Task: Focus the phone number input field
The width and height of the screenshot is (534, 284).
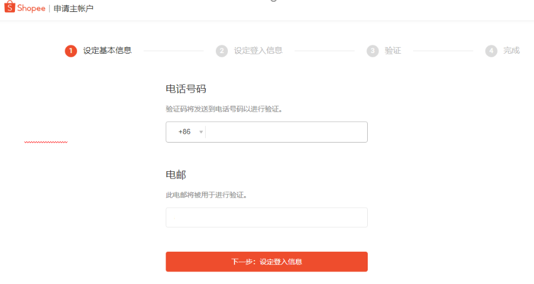Action: pos(286,132)
